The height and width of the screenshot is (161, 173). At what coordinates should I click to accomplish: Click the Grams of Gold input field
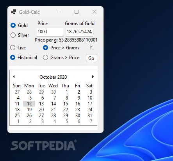click(x=79, y=32)
